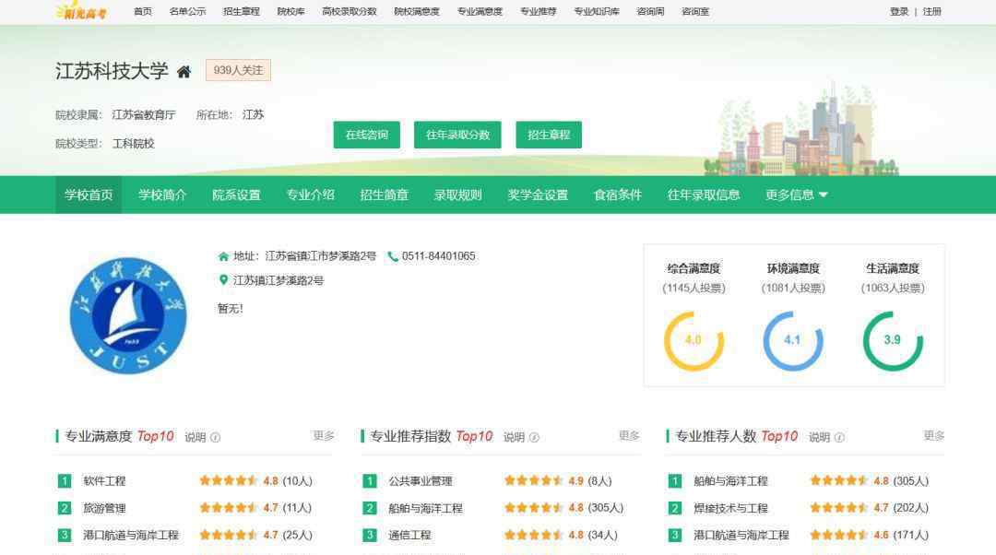Click star rating of 软件工程

point(229,480)
